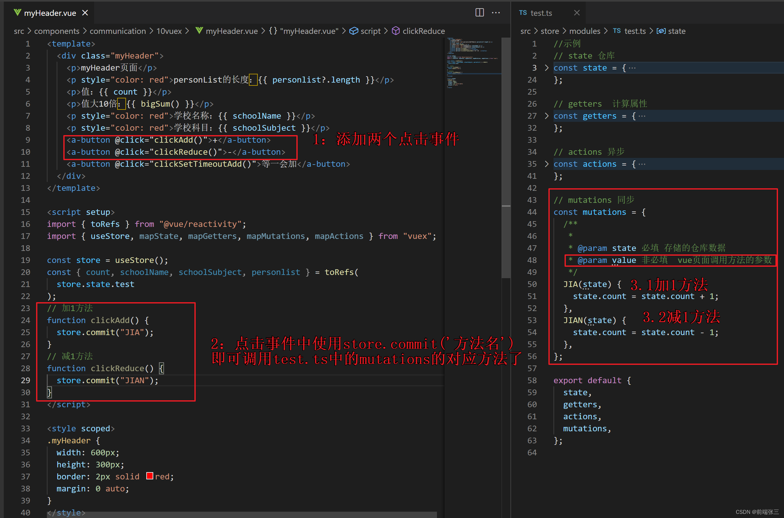Viewport: 784px width, 518px height.
Task: Click 'const mutations' declaration
Action: coord(590,212)
